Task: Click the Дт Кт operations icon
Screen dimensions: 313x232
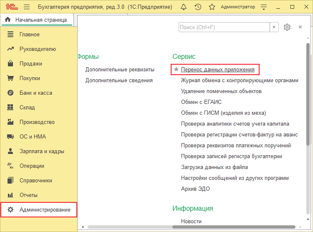Action: point(10,166)
